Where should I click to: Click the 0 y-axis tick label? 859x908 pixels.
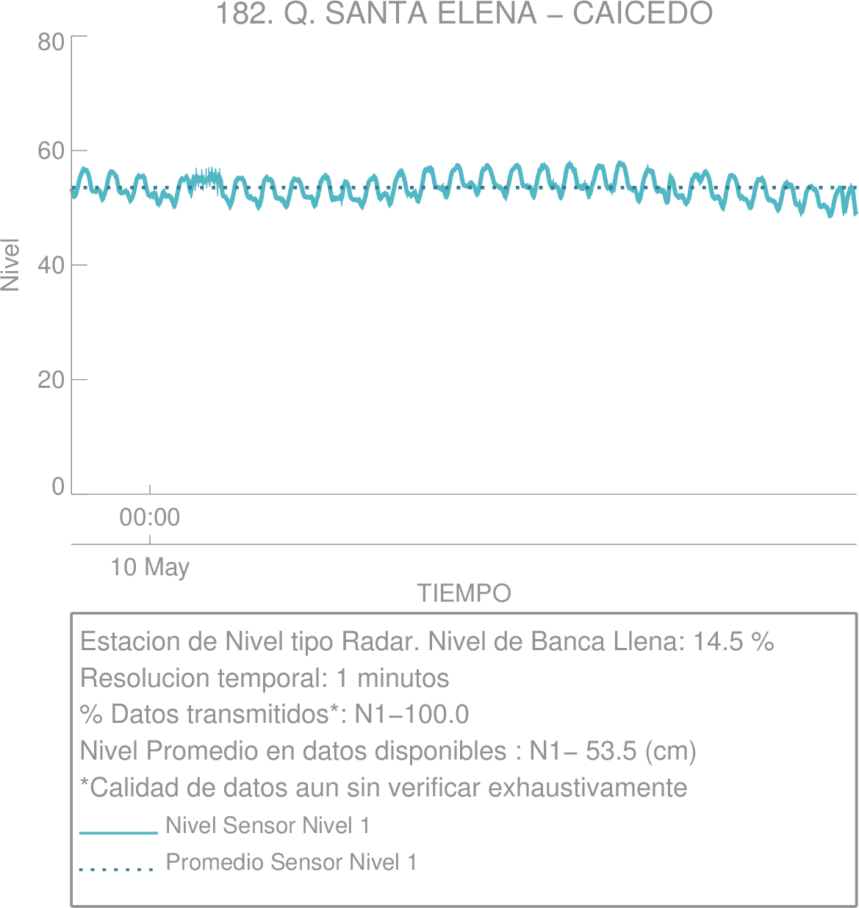[x=58, y=486]
